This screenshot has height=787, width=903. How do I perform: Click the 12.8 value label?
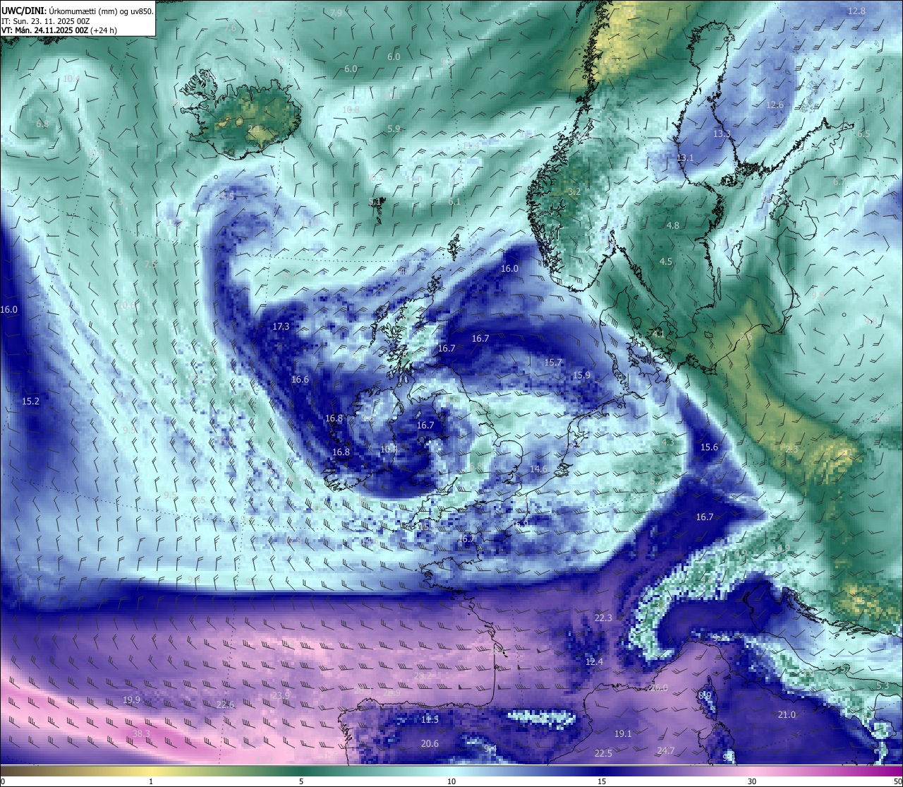856,11
